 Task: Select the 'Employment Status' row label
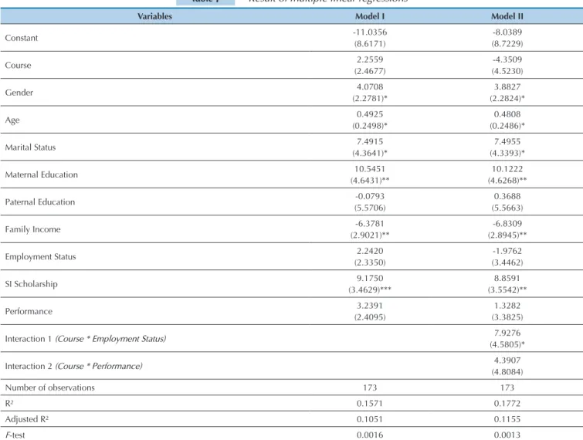[40, 257]
